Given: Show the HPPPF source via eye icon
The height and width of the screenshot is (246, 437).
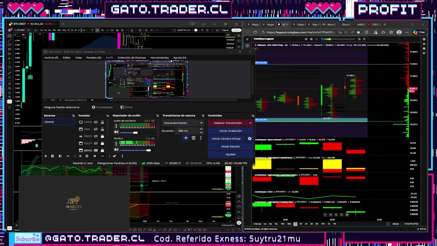Looking at the screenshot, I should tap(96, 122).
